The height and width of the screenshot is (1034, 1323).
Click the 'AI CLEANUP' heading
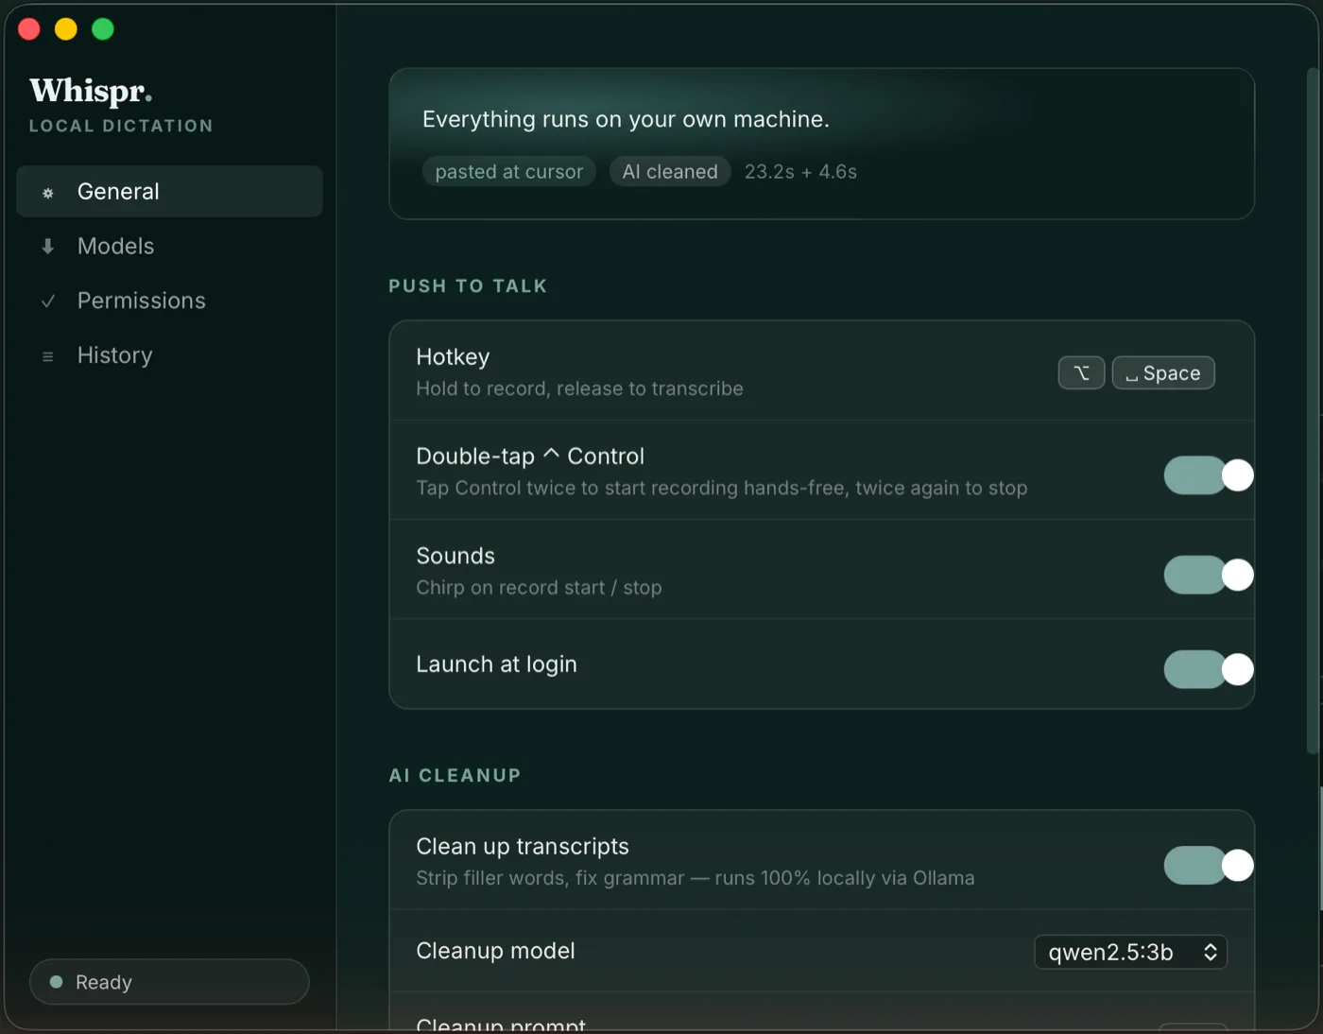[x=455, y=776]
